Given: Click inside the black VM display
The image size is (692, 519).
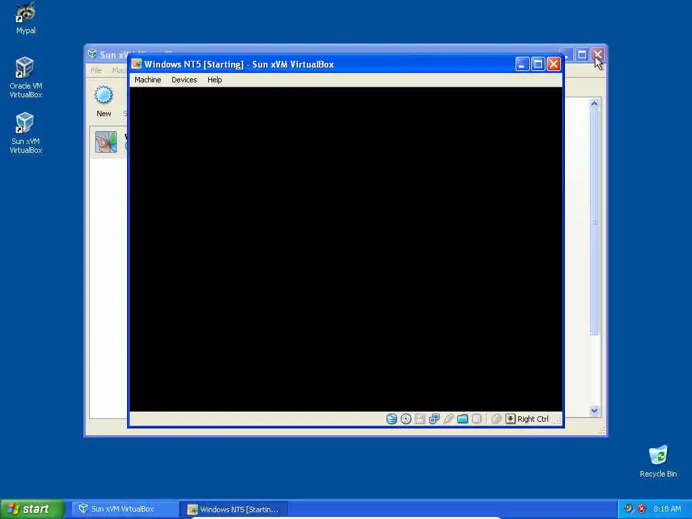Looking at the screenshot, I should click(346, 249).
